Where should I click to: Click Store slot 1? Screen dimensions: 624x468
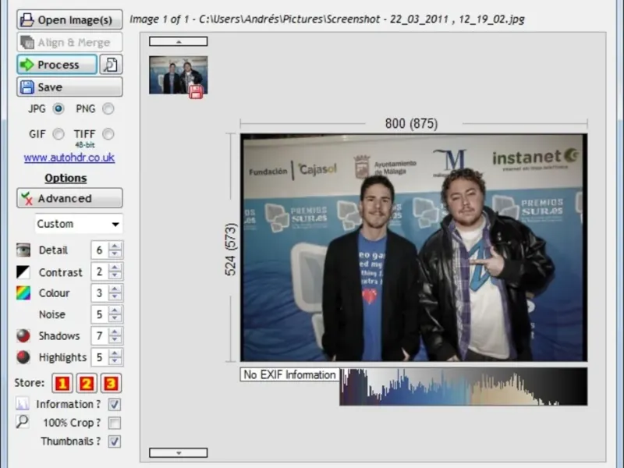click(62, 383)
